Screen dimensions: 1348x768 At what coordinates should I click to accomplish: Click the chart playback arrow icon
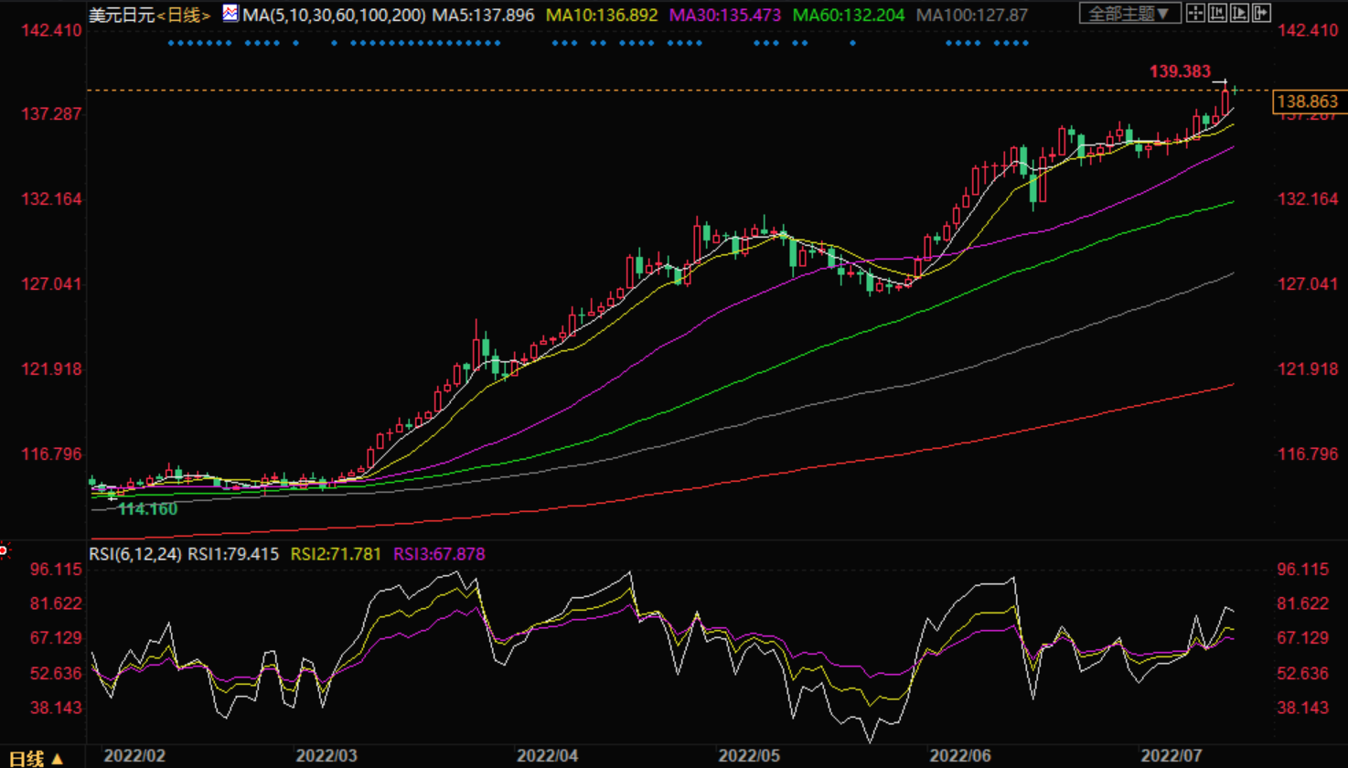coord(1239,14)
